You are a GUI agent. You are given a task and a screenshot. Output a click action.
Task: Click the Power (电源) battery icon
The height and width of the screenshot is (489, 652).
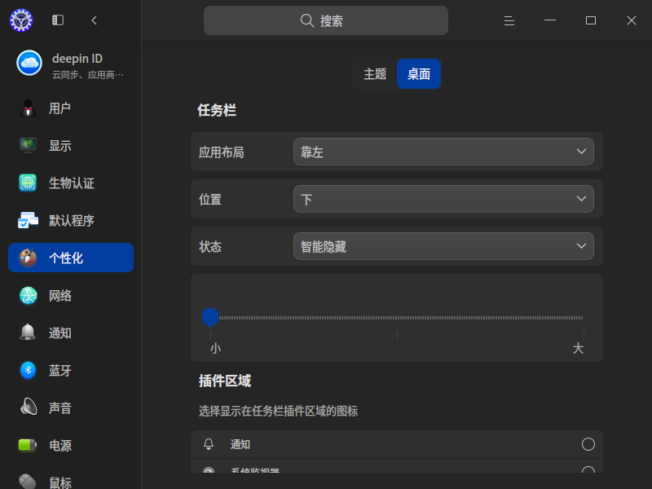point(28,445)
